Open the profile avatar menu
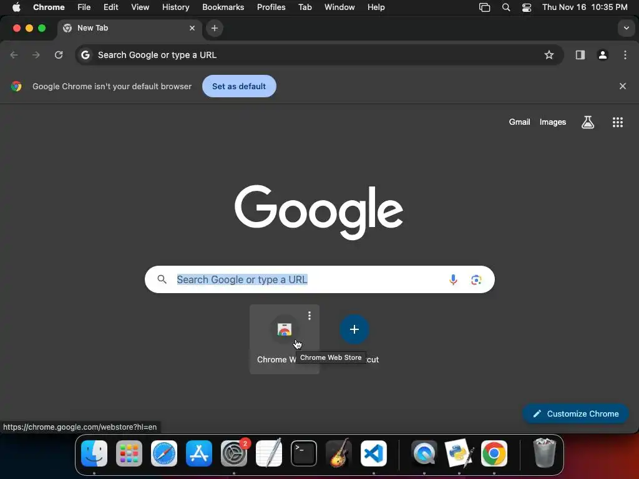The image size is (639, 479). coord(603,55)
